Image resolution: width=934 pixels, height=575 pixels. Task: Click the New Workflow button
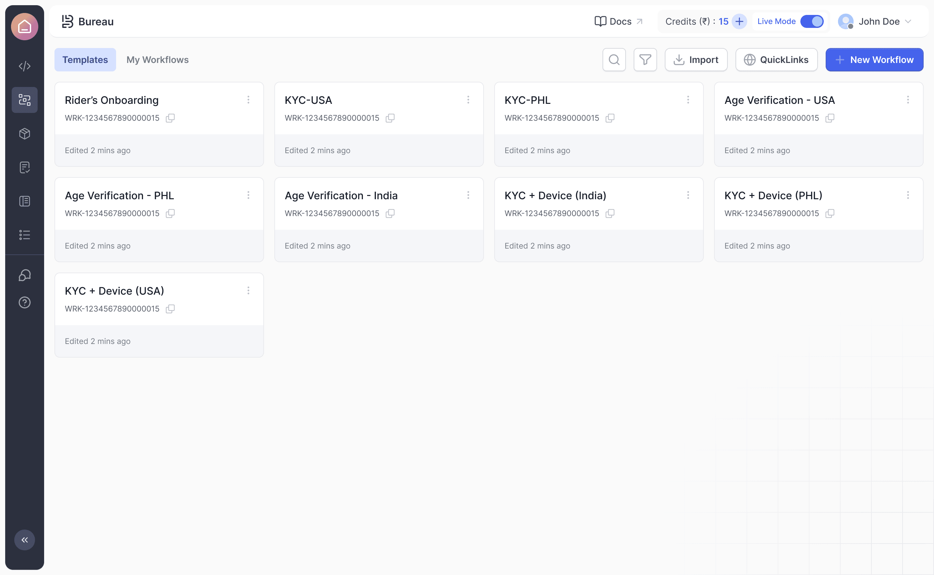click(874, 60)
